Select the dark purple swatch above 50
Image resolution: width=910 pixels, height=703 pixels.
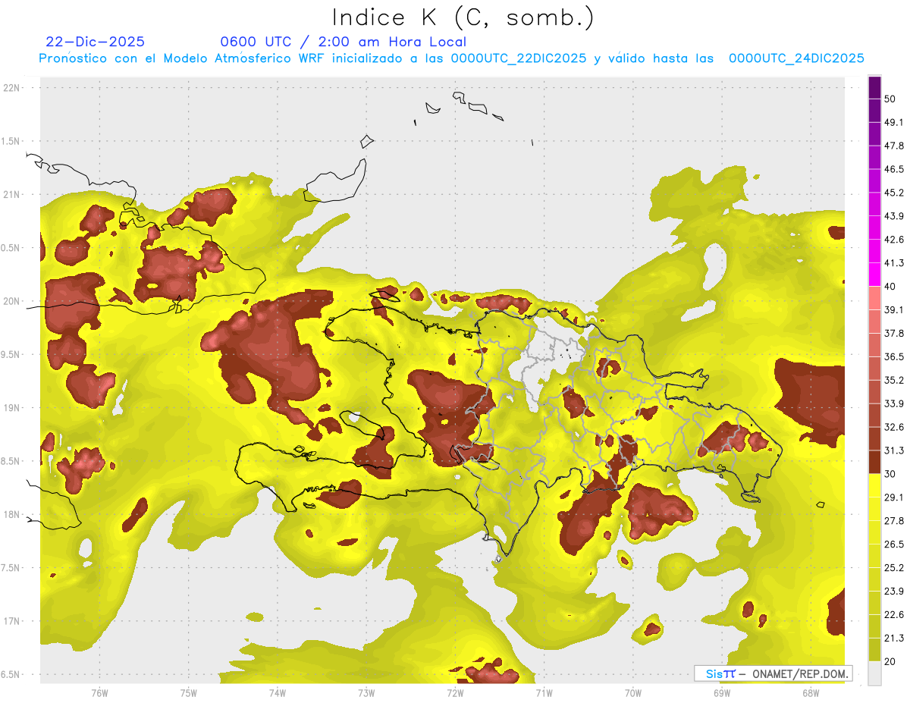[874, 87]
